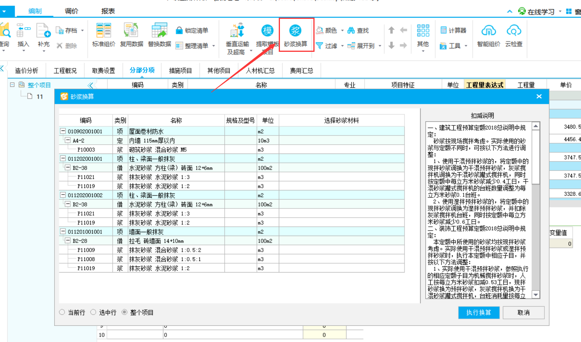Click the move up arrow icon
581x342 pixels.
click(x=391, y=30)
